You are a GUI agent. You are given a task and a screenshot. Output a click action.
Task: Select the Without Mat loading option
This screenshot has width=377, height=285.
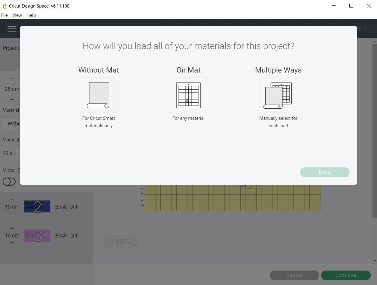coord(99,95)
